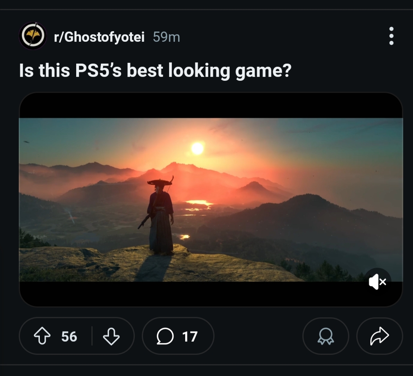Go to the r/Ghostofyotei subreddit name
The width and height of the screenshot is (413, 376).
pyautogui.click(x=99, y=37)
